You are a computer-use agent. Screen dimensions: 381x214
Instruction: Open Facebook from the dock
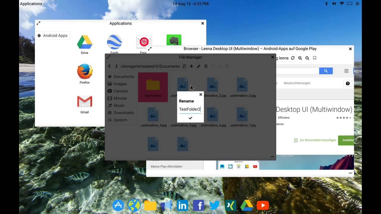pyautogui.click(x=199, y=205)
